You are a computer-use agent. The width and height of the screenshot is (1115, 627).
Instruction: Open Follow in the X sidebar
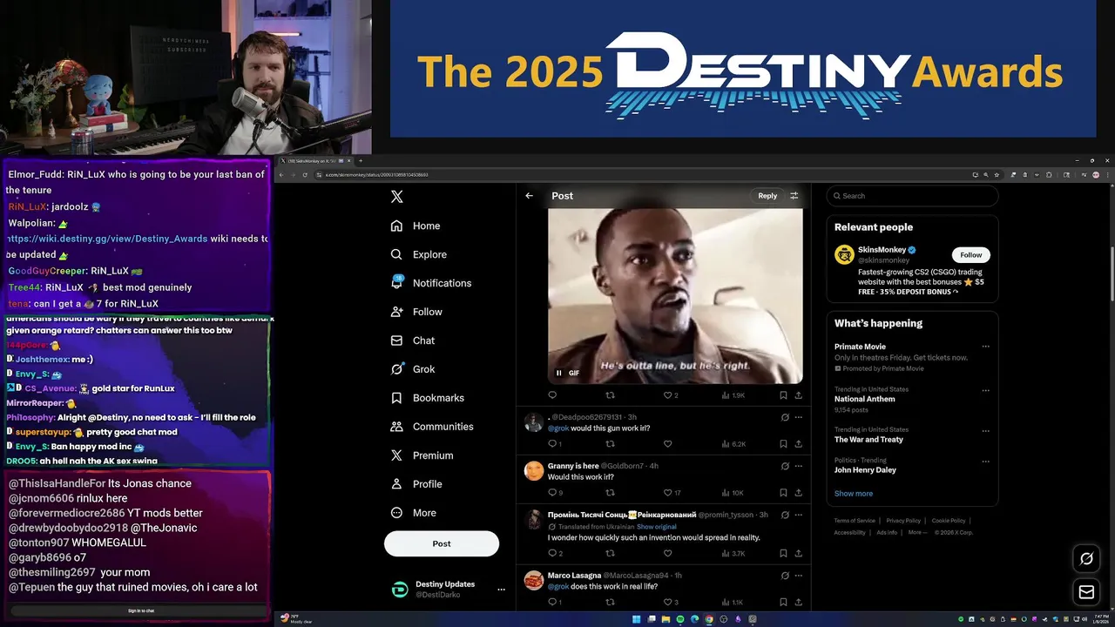(416, 312)
